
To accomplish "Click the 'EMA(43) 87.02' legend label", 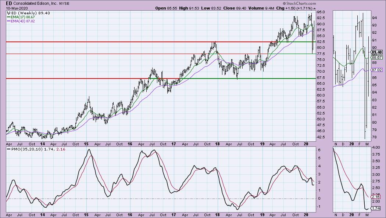I will pyautogui.click(x=23, y=21).
